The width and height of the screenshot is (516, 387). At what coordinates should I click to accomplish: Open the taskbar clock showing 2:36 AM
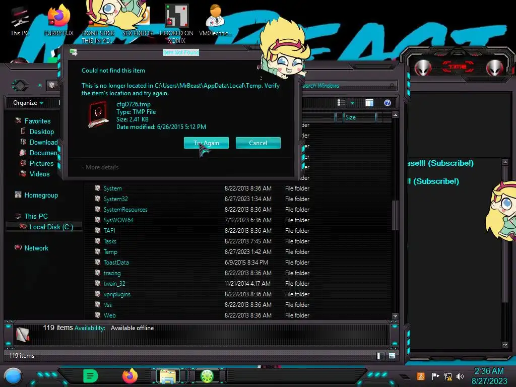489,376
